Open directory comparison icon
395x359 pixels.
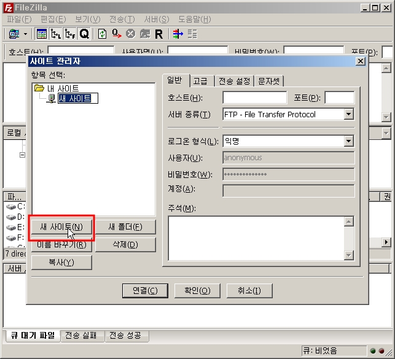click(x=178, y=34)
